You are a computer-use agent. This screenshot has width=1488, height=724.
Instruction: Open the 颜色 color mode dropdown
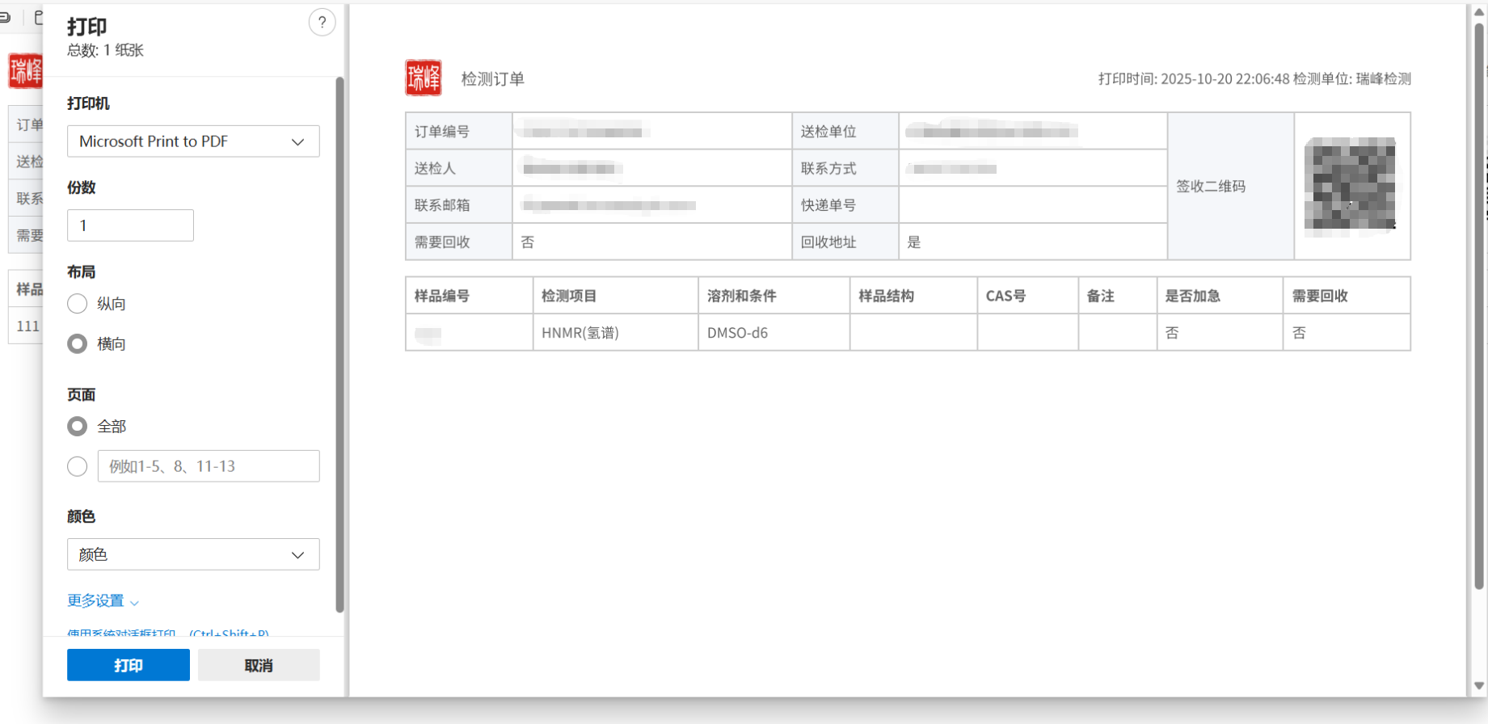tap(193, 554)
